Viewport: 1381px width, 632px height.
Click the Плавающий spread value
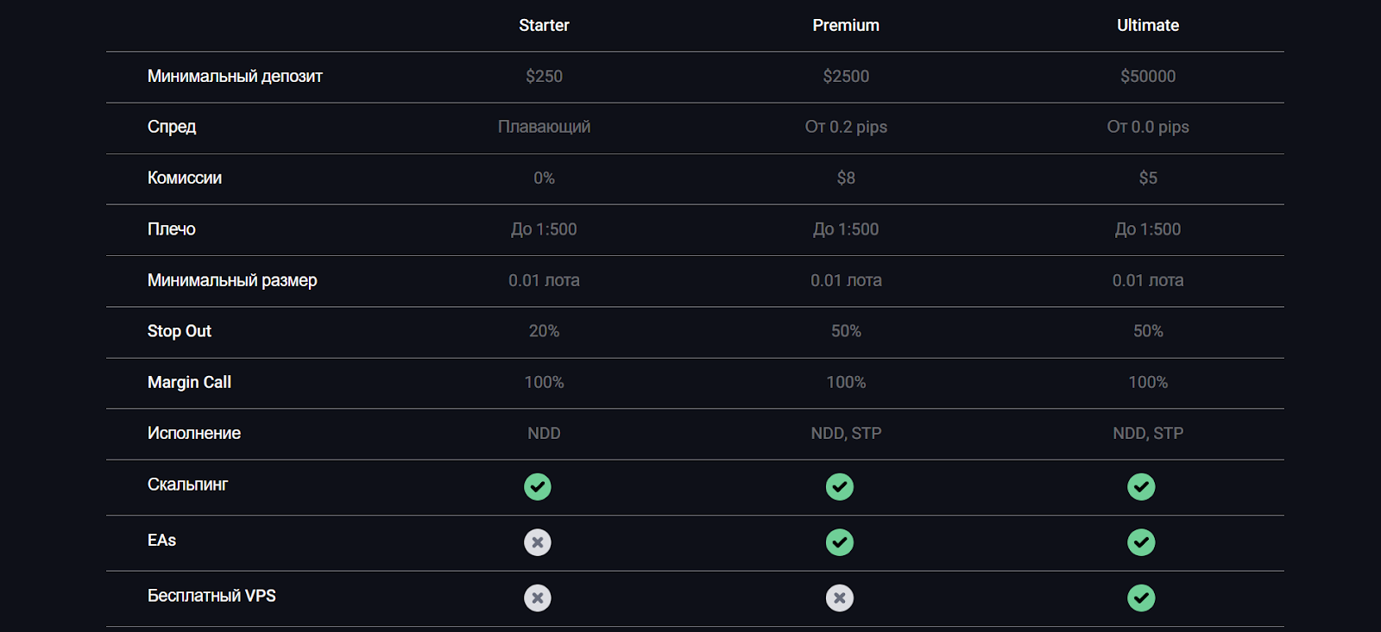click(544, 128)
